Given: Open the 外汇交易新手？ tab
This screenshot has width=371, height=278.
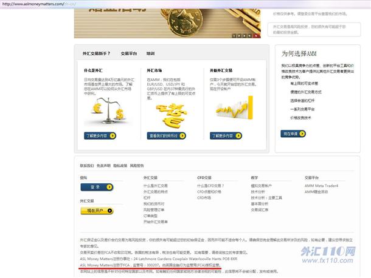Looking at the screenshot, I should coord(96,53).
